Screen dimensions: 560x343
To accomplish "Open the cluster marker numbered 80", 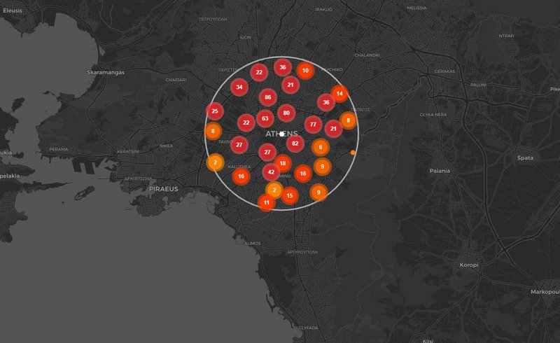I will point(285,112).
